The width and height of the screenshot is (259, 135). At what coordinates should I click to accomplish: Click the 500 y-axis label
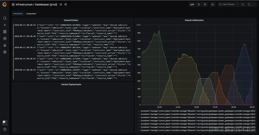pyautogui.click(x=139, y=65)
